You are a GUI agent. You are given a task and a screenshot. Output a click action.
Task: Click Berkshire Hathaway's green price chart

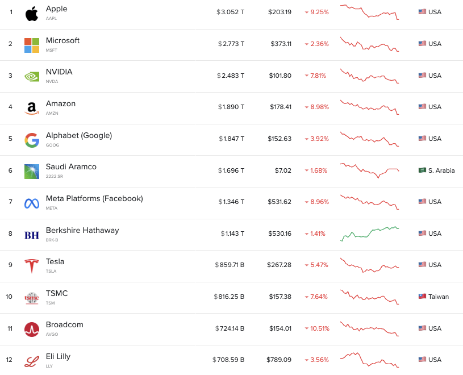click(x=370, y=234)
